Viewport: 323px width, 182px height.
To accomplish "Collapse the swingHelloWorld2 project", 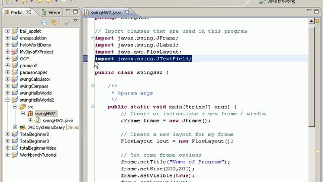I will tap(8, 100).
